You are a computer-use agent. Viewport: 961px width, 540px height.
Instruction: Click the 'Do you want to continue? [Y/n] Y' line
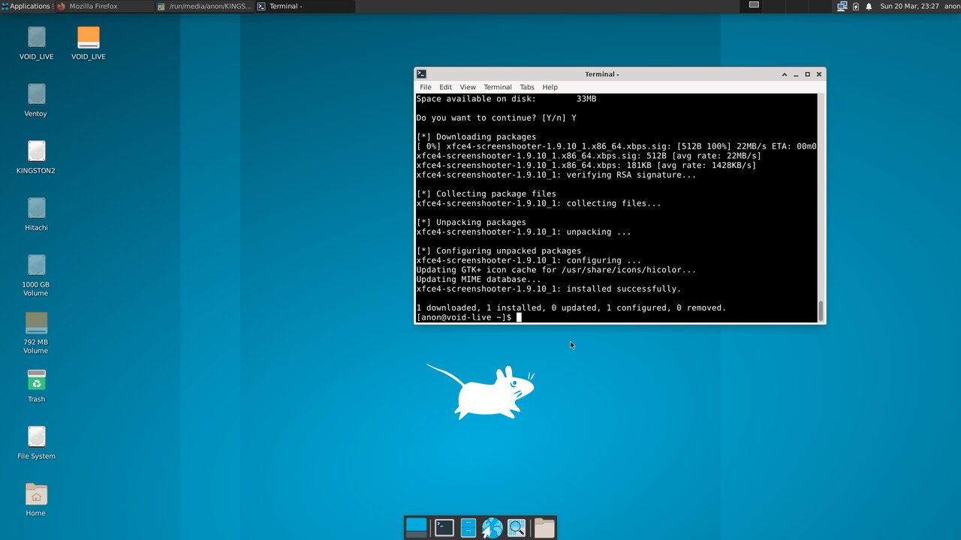pyautogui.click(x=496, y=118)
